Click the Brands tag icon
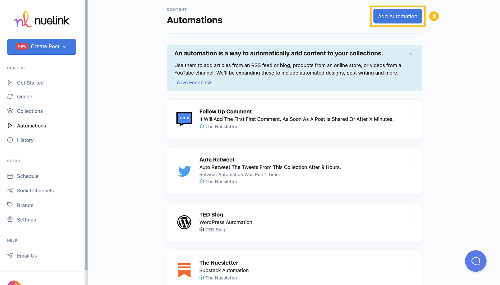This screenshot has height=285, width=500. click(x=10, y=205)
